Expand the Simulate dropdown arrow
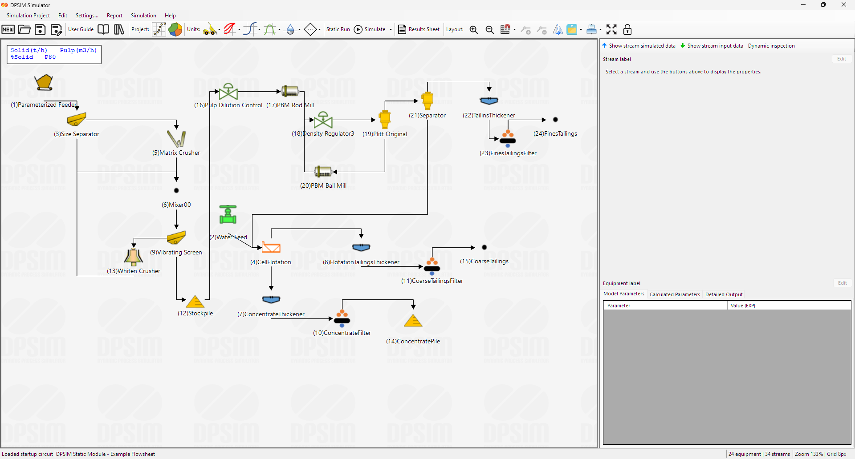This screenshot has width=855, height=459. 391,30
